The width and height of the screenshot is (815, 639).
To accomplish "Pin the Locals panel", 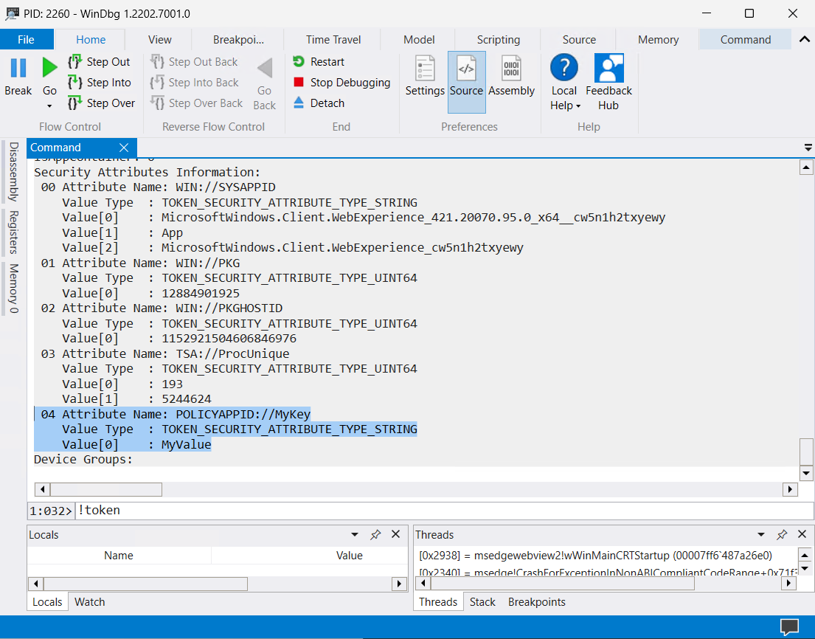I will 375,534.
